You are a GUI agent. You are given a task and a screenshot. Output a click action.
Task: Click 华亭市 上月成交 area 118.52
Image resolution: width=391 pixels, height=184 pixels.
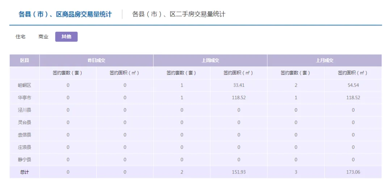click(x=353, y=98)
